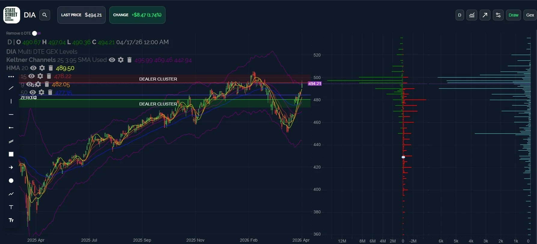This screenshot has height=244, width=537.
Task: Click the State Street logo
Action: coord(12,15)
